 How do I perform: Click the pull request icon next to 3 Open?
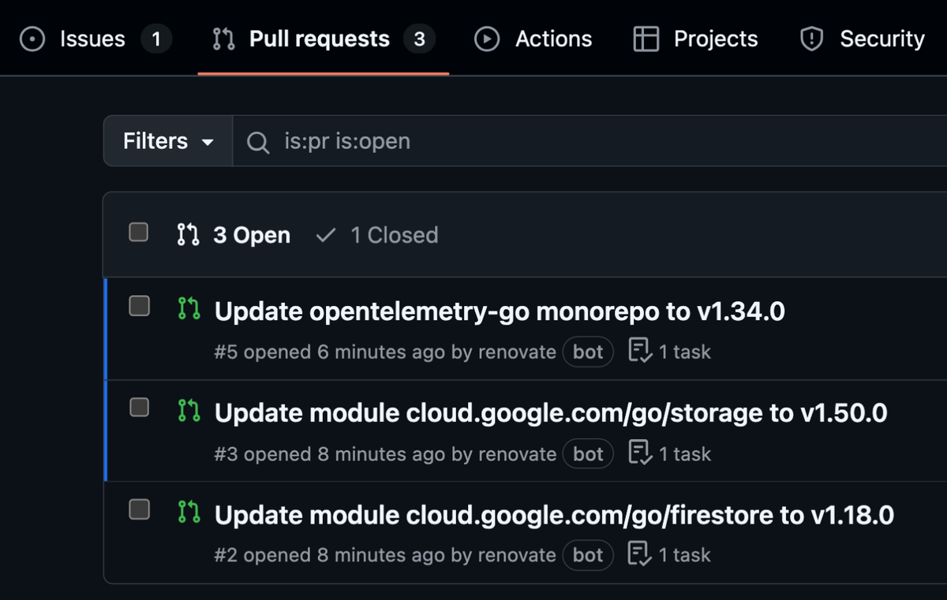pyautogui.click(x=189, y=235)
